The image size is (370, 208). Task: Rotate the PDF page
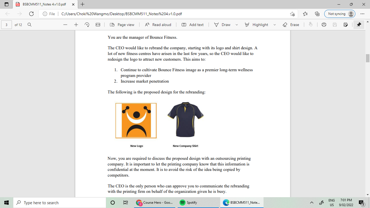pos(87,25)
